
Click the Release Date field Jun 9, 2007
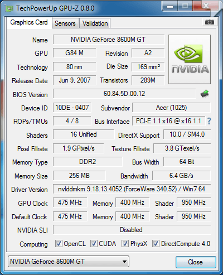click(75, 80)
